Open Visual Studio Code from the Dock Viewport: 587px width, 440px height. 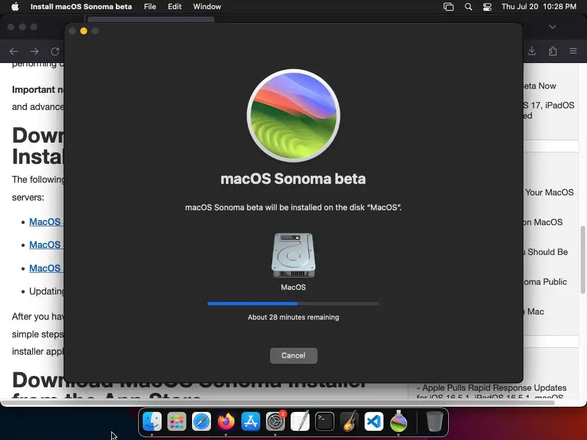point(374,421)
